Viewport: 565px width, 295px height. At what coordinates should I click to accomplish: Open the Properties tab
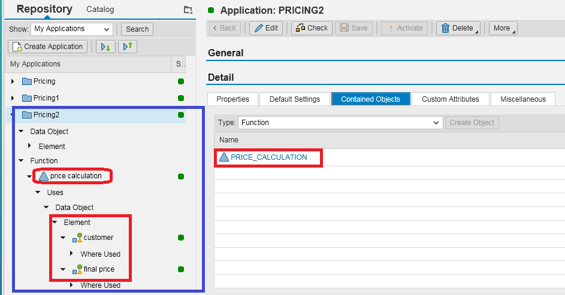click(233, 99)
